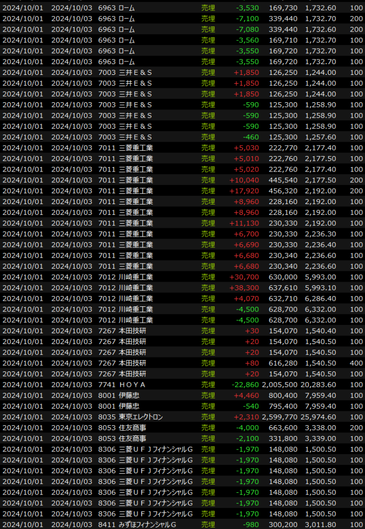Image resolution: width=365 pixels, height=529 pixels.
Task: Click the +11,130 profit cell
Action: (244, 223)
